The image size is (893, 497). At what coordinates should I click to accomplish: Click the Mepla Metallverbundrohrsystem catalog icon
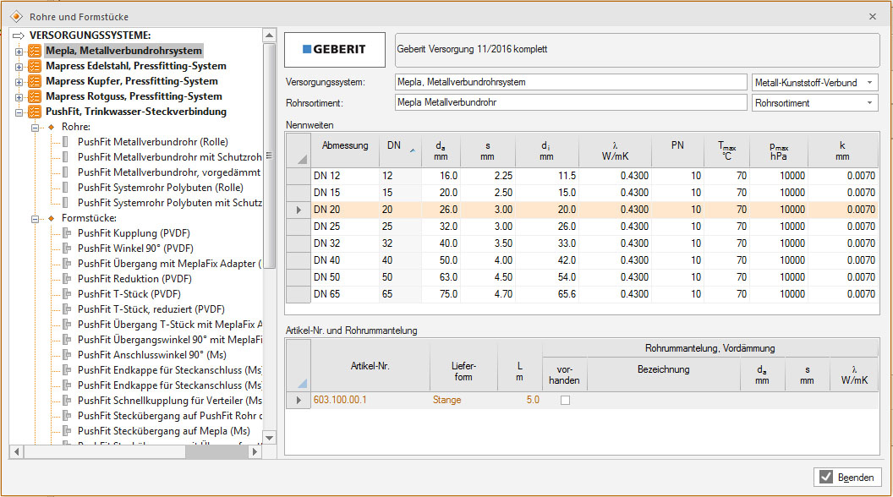[34, 51]
